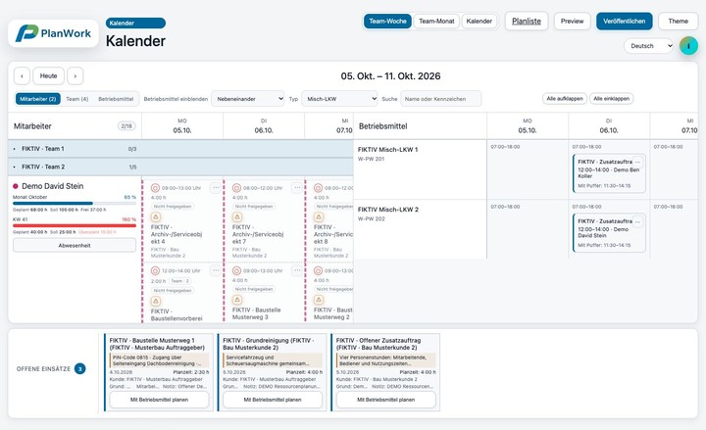The width and height of the screenshot is (706, 430).
Task: Go to the previous week arrow
Action: click(x=22, y=76)
